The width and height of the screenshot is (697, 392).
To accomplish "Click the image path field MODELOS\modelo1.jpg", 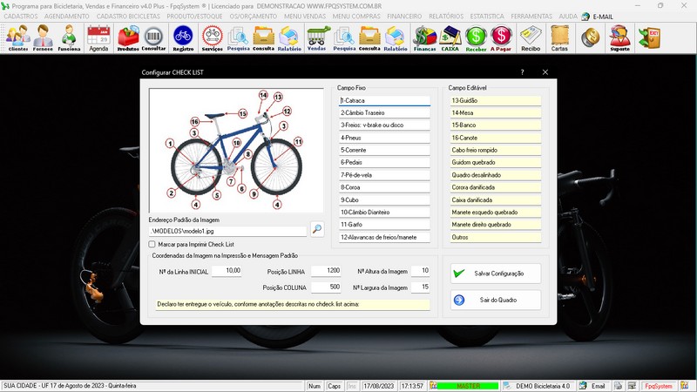I will click(x=227, y=231).
